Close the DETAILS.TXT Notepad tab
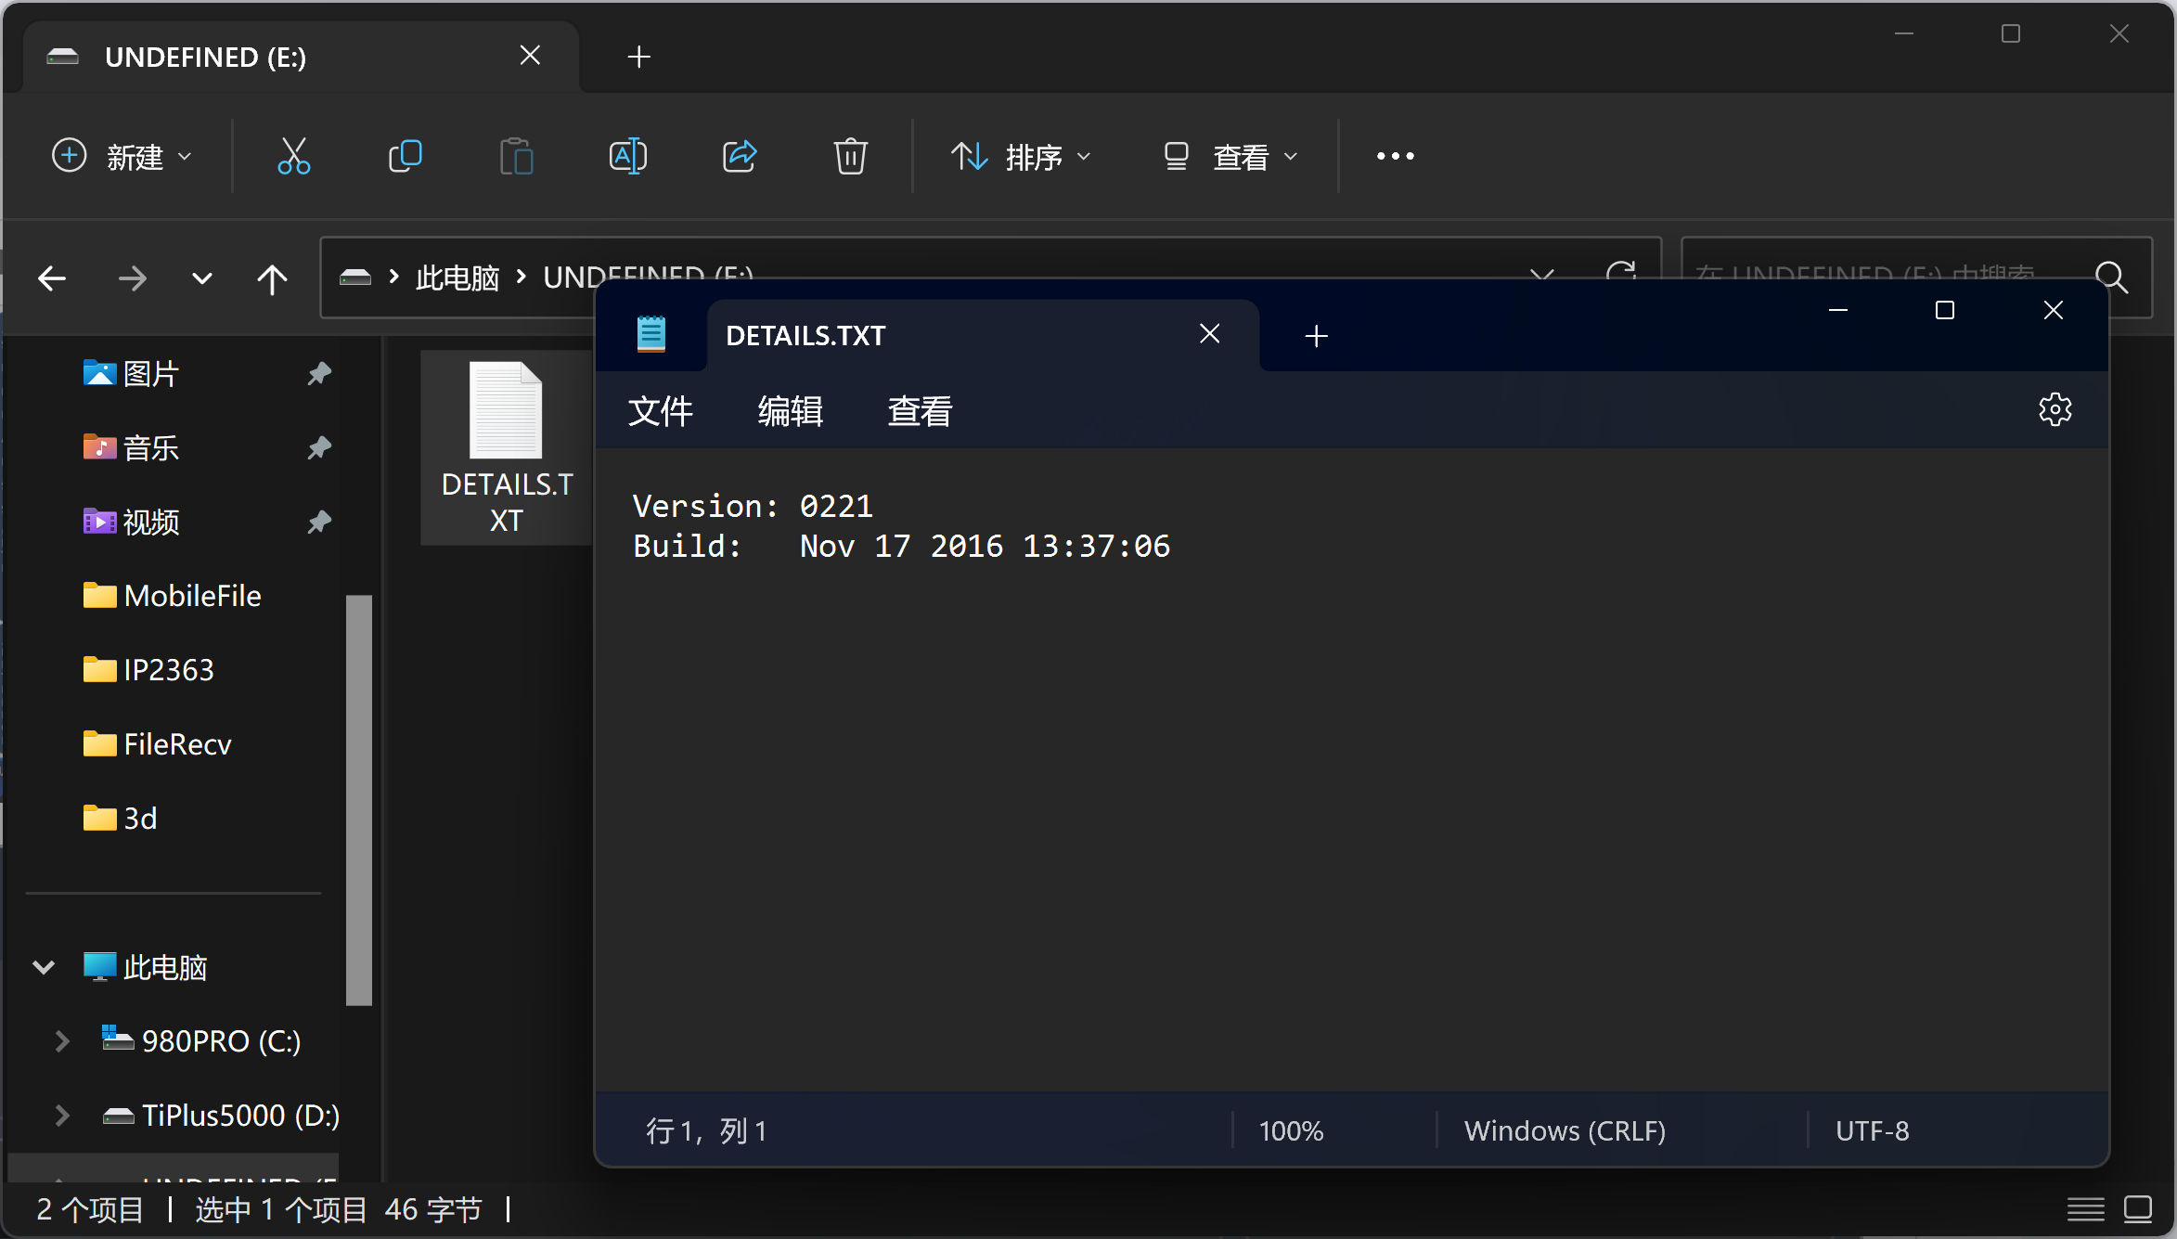2177x1239 pixels. (1209, 333)
